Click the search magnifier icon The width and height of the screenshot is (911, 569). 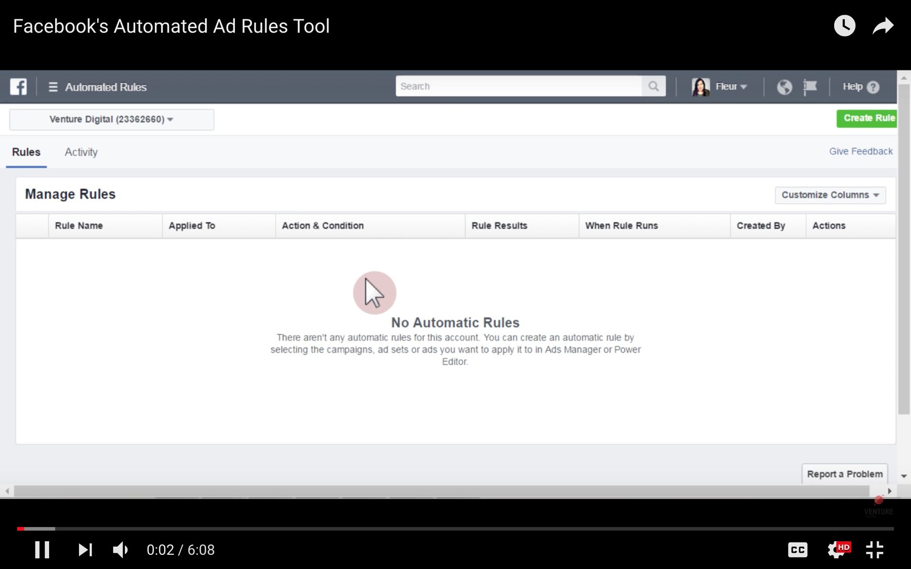coord(653,86)
